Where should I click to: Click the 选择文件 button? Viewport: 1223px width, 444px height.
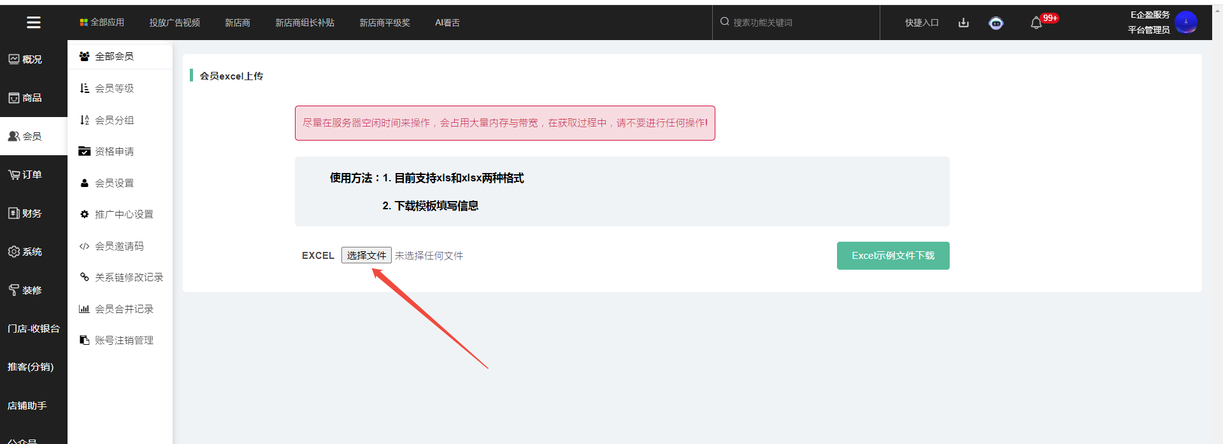[366, 255]
